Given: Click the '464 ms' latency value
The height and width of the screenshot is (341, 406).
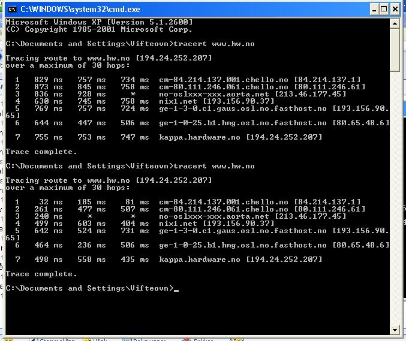Looking at the screenshot, I should 49,245.
